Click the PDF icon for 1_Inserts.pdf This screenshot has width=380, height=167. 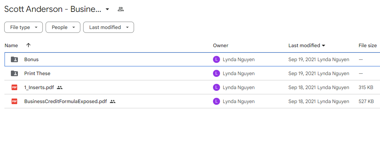(x=14, y=87)
